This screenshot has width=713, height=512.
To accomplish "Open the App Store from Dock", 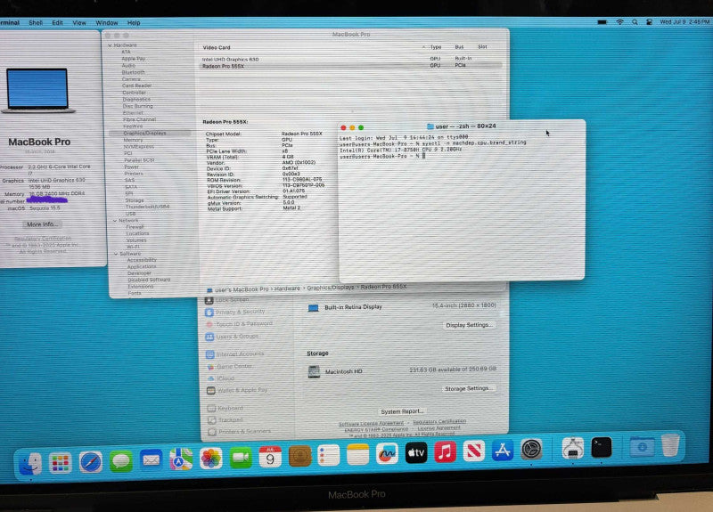I will coord(503,451).
